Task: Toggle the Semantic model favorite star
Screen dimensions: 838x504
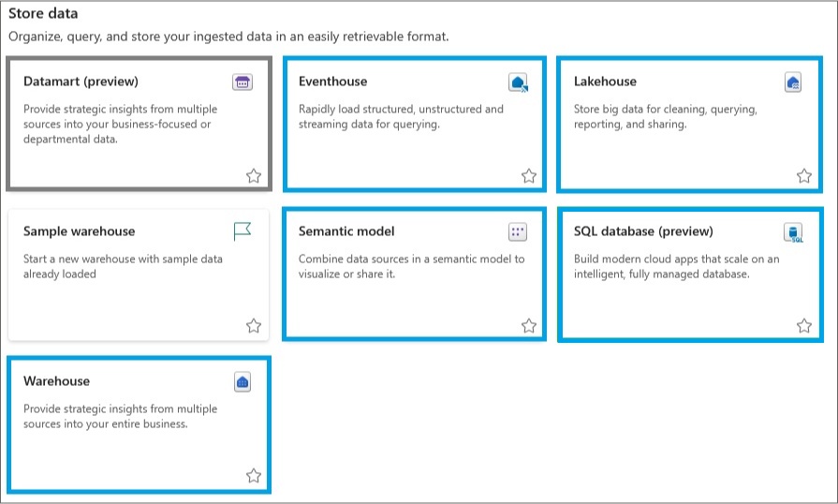Action: click(529, 326)
